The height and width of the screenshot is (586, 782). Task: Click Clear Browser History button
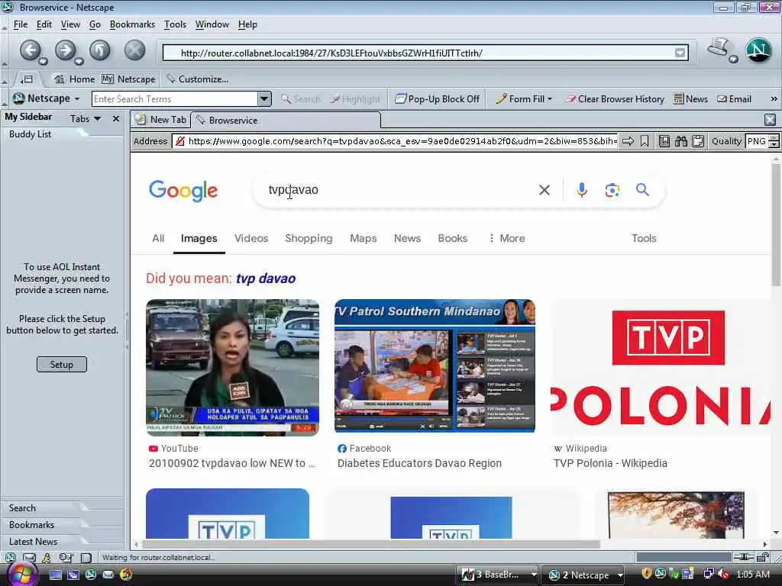(615, 98)
